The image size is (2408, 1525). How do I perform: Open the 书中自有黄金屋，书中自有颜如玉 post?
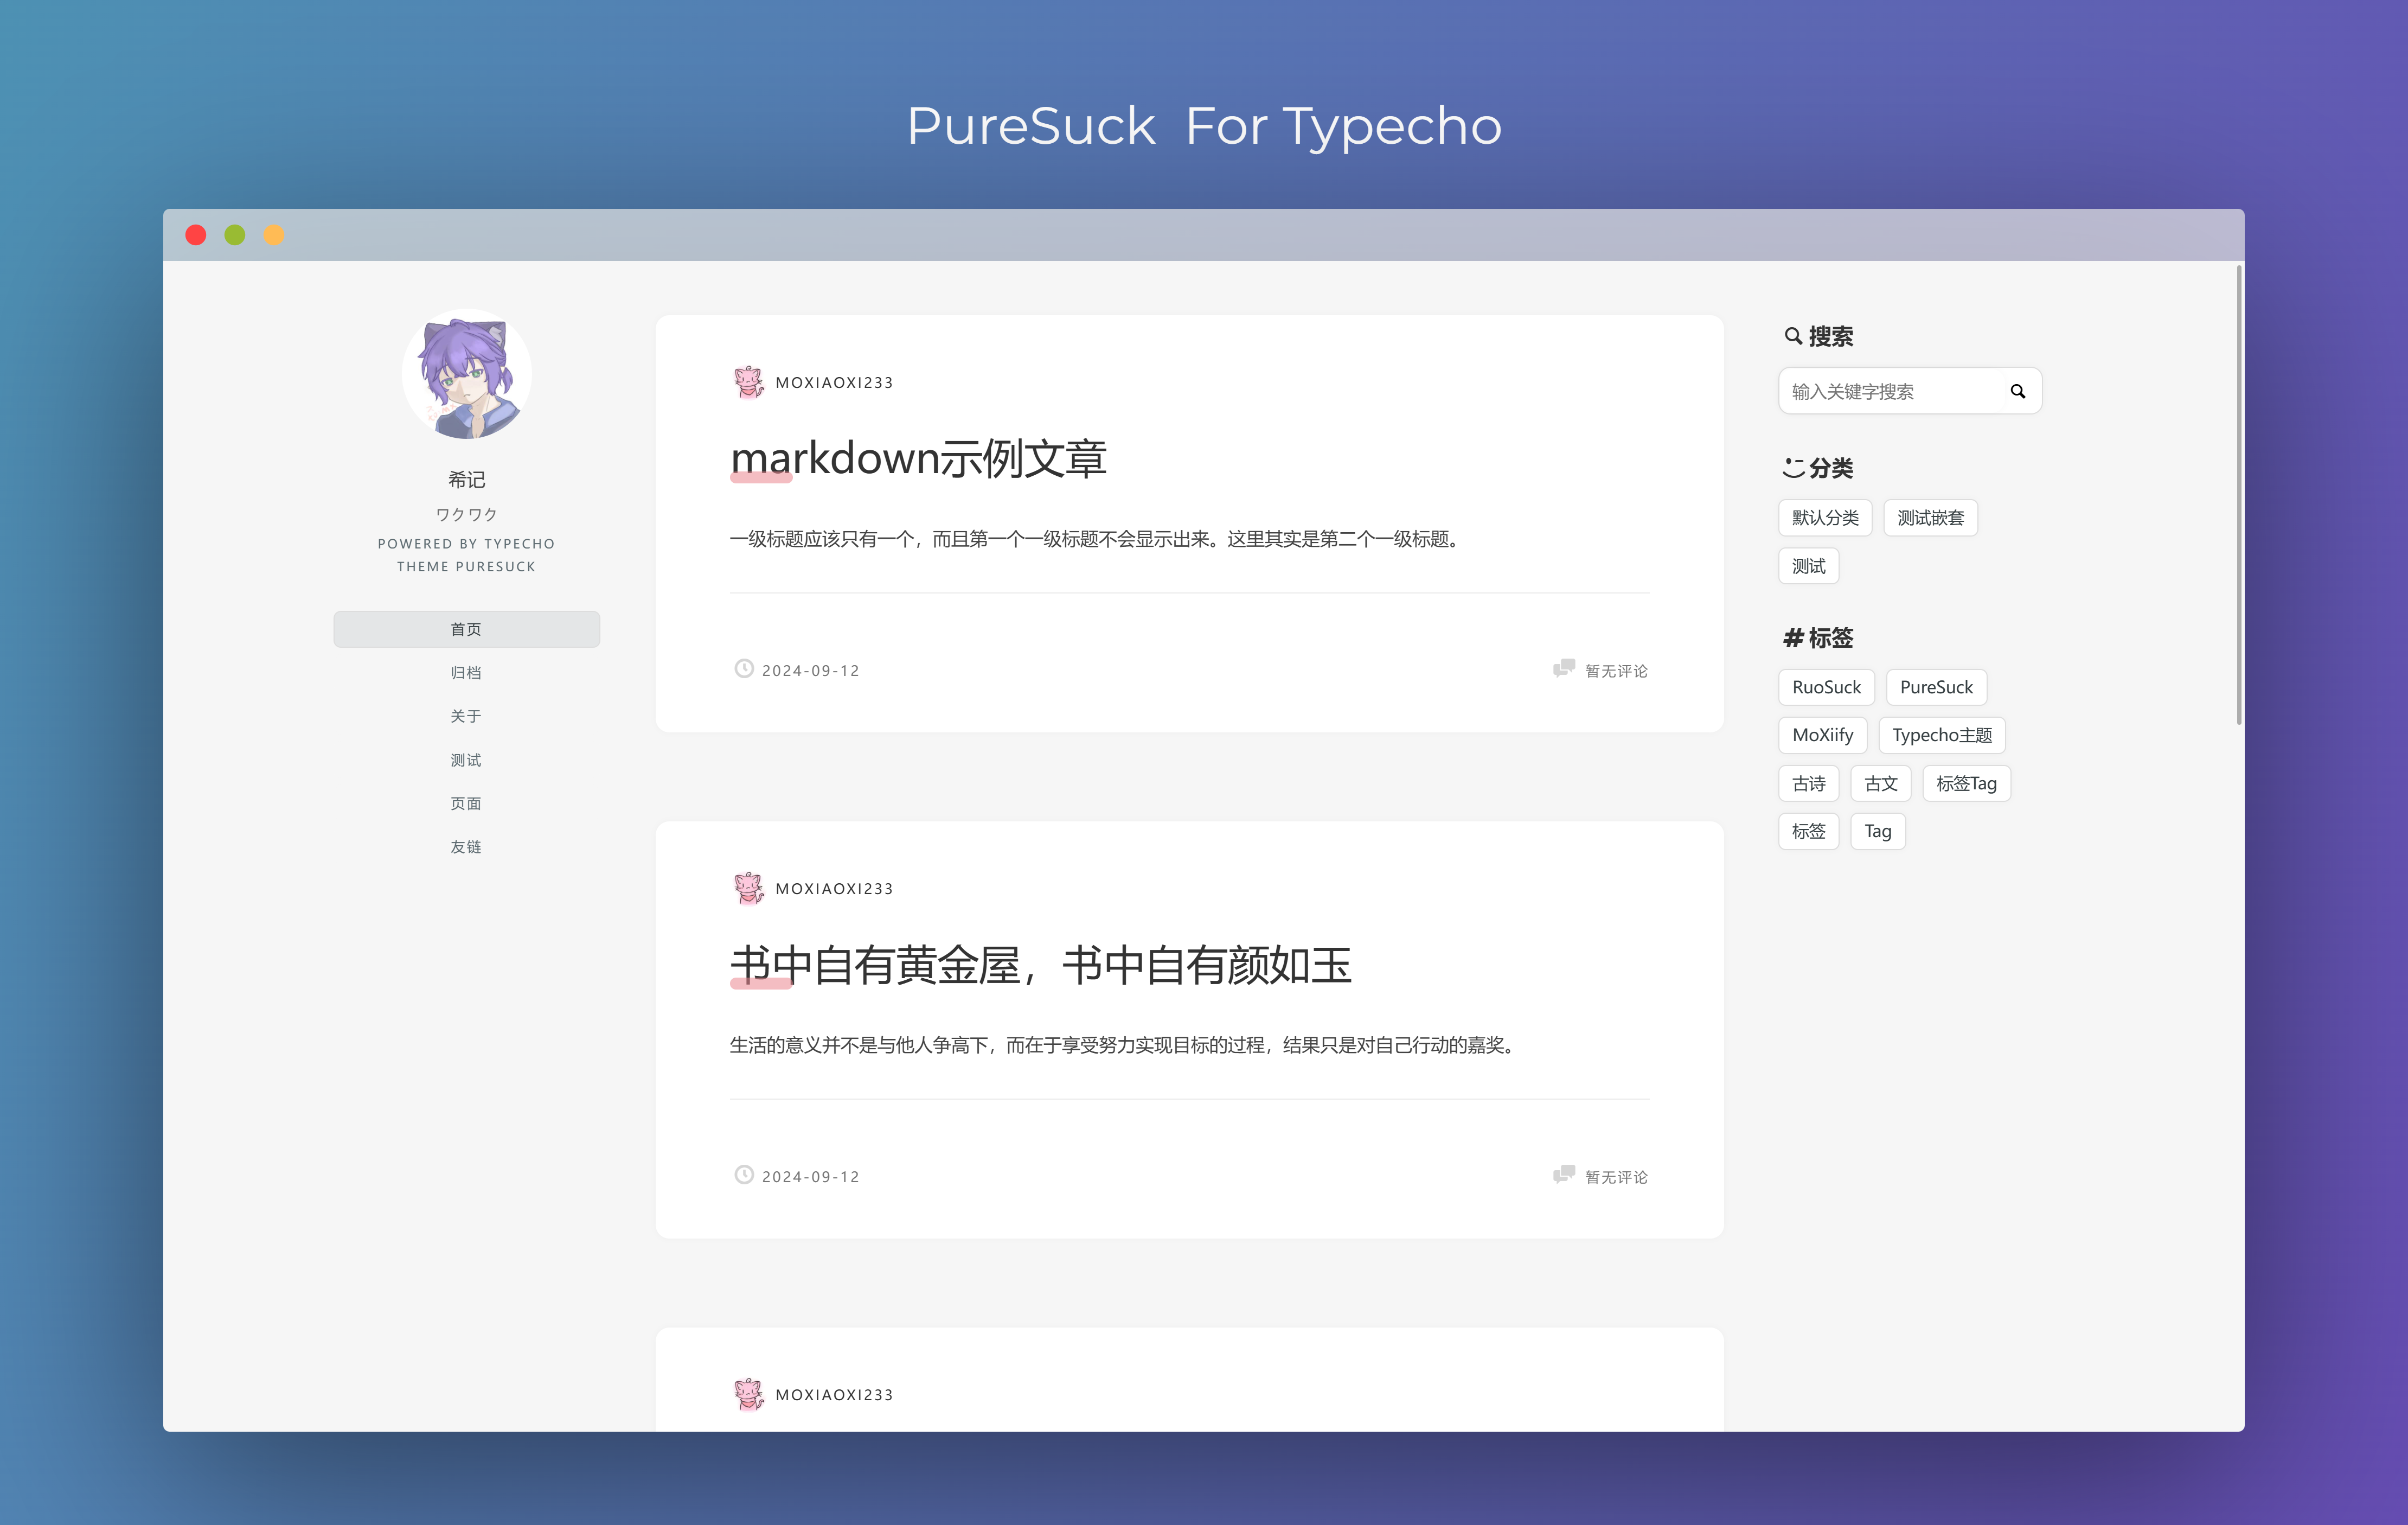coord(1040,965)
